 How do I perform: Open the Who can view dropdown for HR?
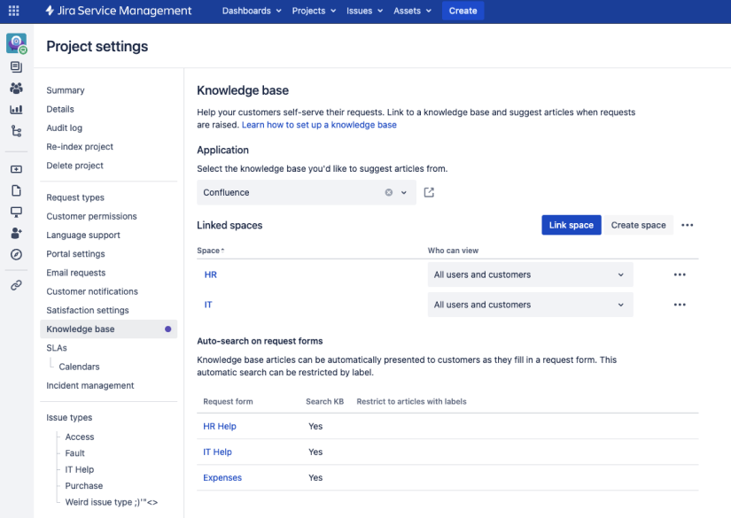click(x=530, y=274)
